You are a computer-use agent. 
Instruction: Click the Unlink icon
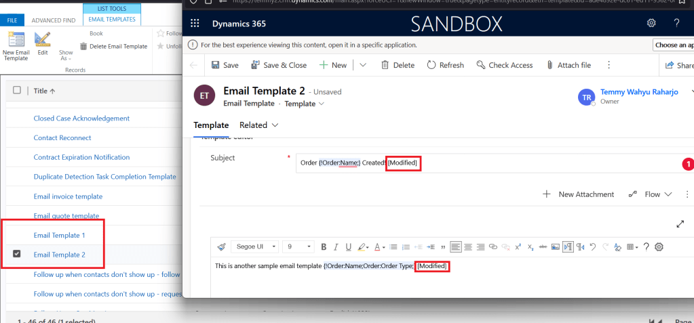505,246
